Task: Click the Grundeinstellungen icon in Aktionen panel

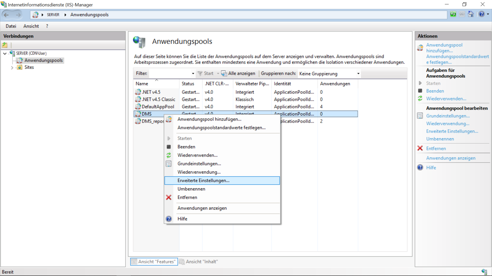Action: [420, 116]
